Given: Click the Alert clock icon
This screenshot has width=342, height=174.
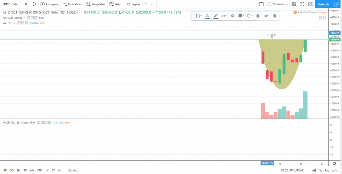Looking at the screenshot, I should click(112, 4).
